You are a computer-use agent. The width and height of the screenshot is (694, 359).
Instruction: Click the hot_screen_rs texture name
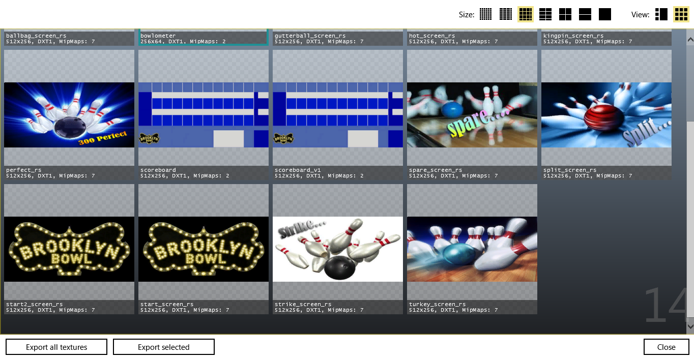point(432,36)
